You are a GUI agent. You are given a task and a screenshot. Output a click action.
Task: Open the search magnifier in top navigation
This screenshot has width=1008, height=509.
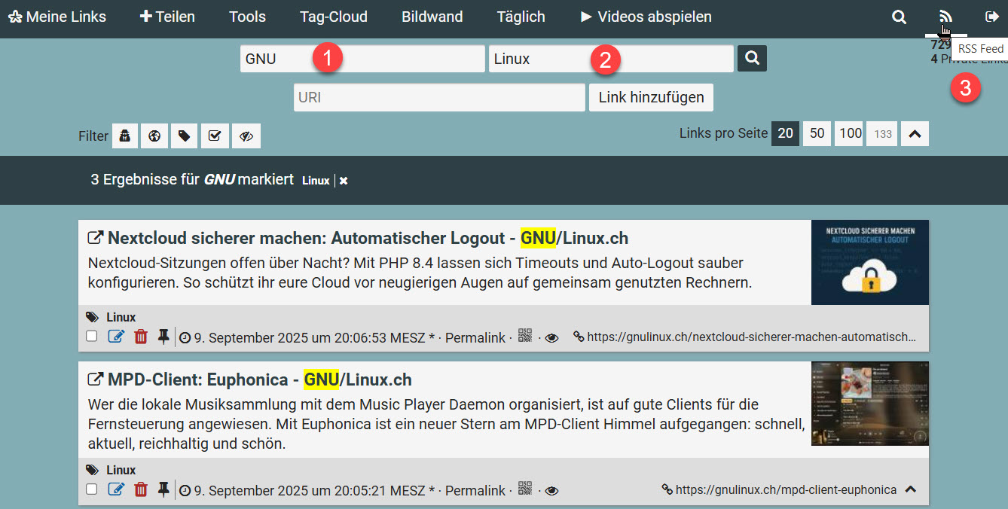pyautogui.click(x=899, y=17)
